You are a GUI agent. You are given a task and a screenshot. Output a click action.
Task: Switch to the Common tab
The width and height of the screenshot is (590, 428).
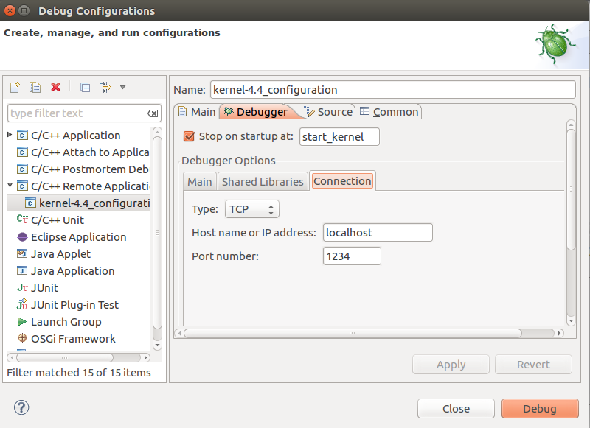pos(389,111)
